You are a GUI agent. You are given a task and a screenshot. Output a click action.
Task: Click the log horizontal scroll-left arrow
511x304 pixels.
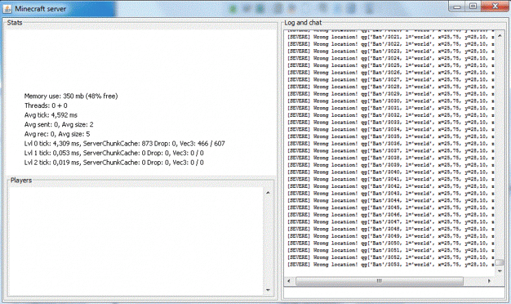click(x=289, y=281)
